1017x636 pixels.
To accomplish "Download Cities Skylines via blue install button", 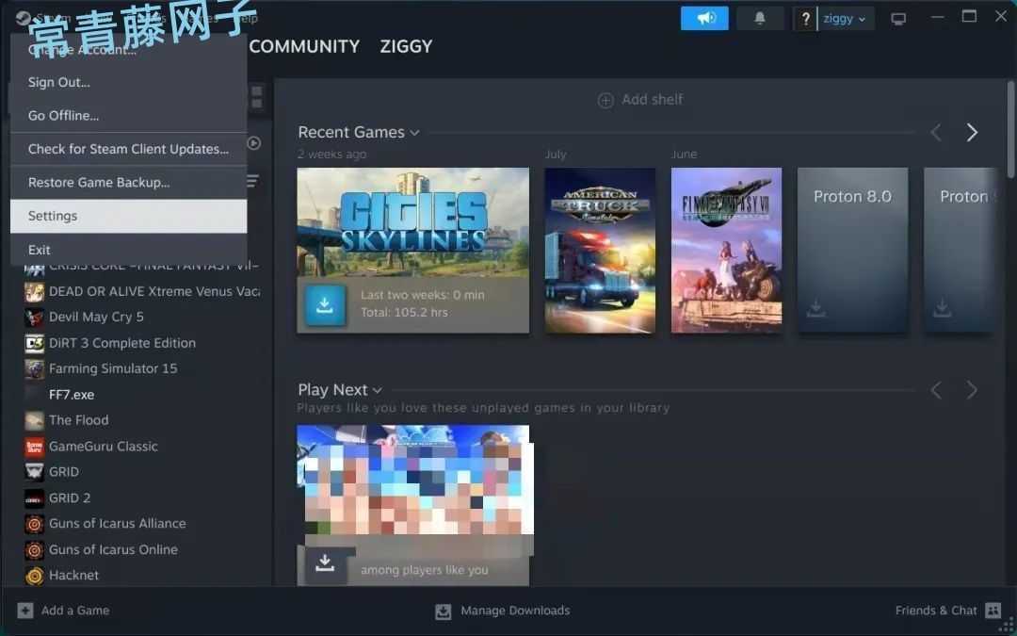I will (x=325, y=304).
